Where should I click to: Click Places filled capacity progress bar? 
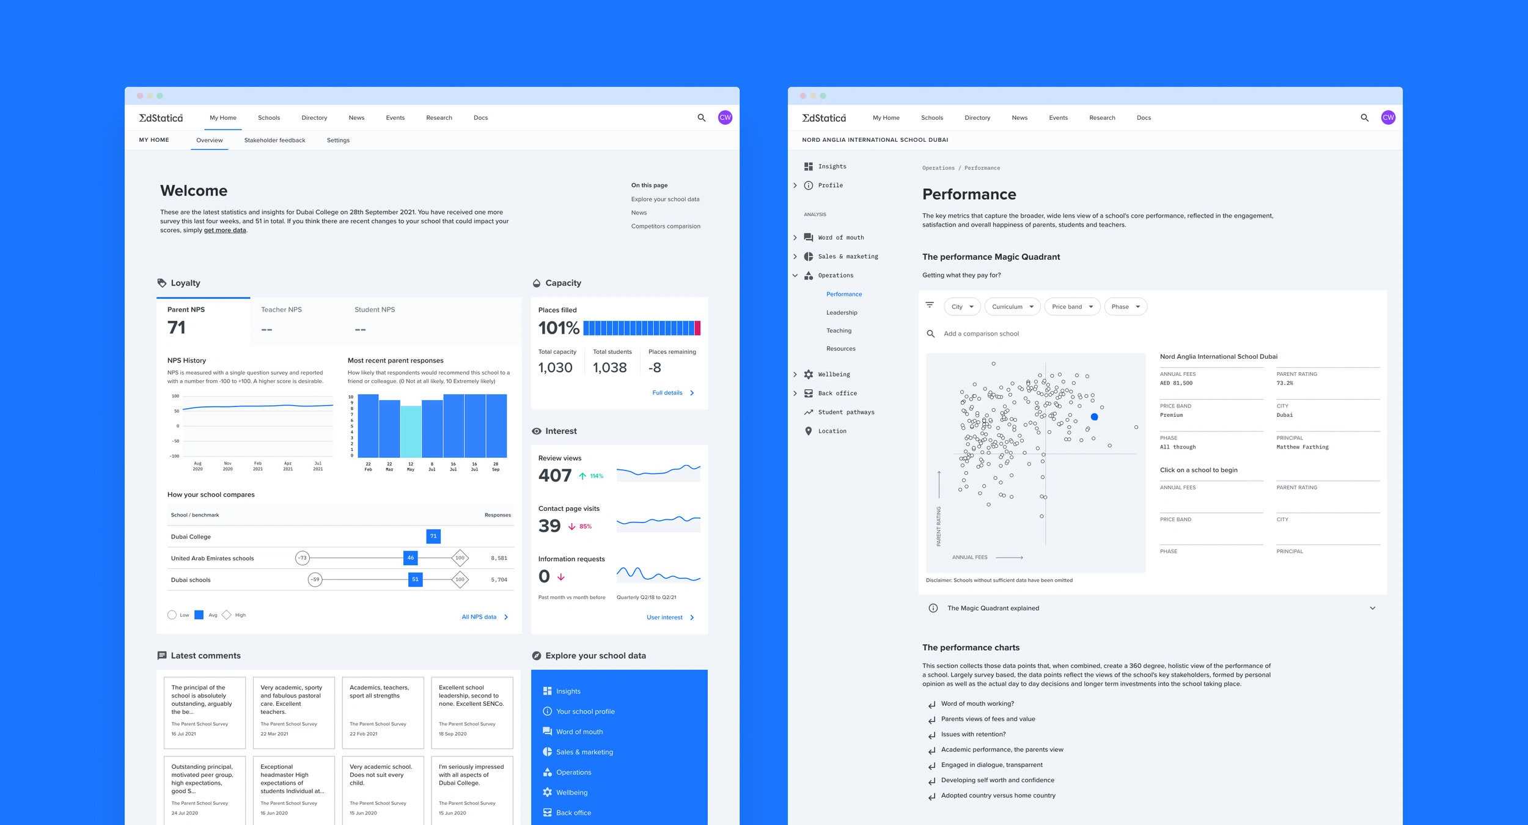point(642,328)
